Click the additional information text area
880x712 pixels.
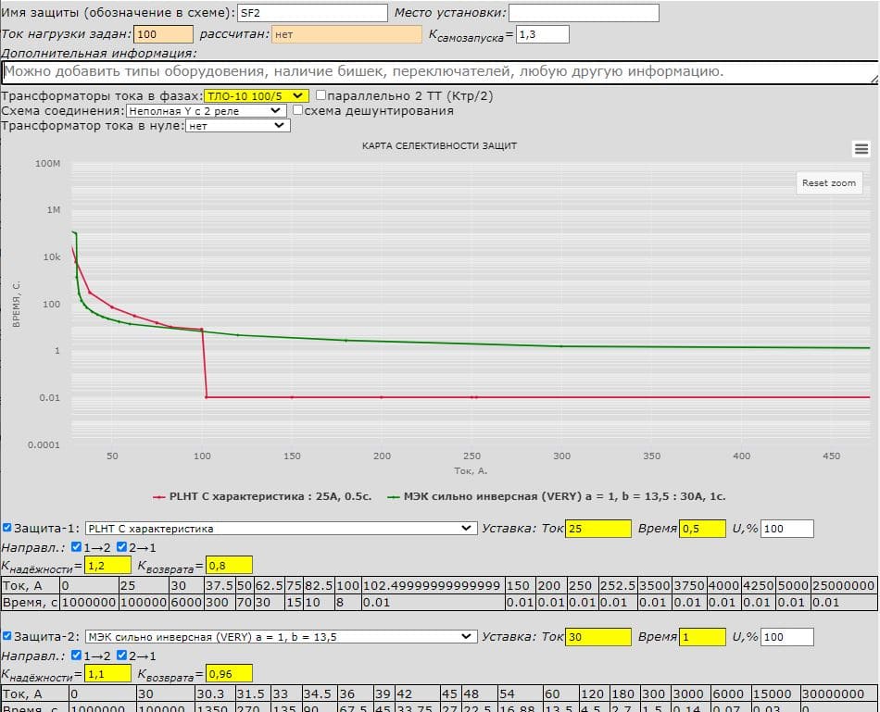click(439, 72)
